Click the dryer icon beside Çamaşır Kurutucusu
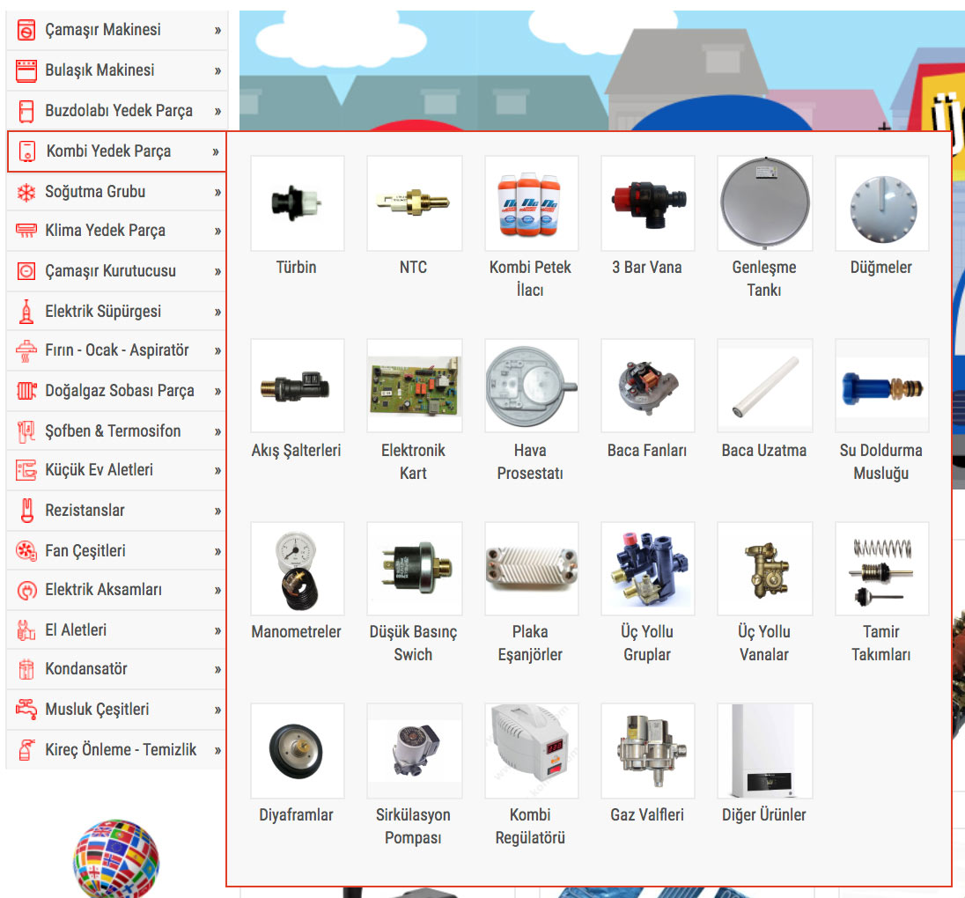965x898 pixels. pyautogui.click(x=26, y=271)
